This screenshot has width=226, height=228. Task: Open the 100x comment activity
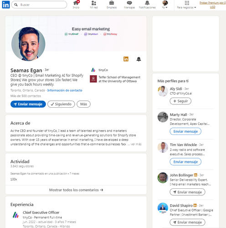[x=14, y=179]
